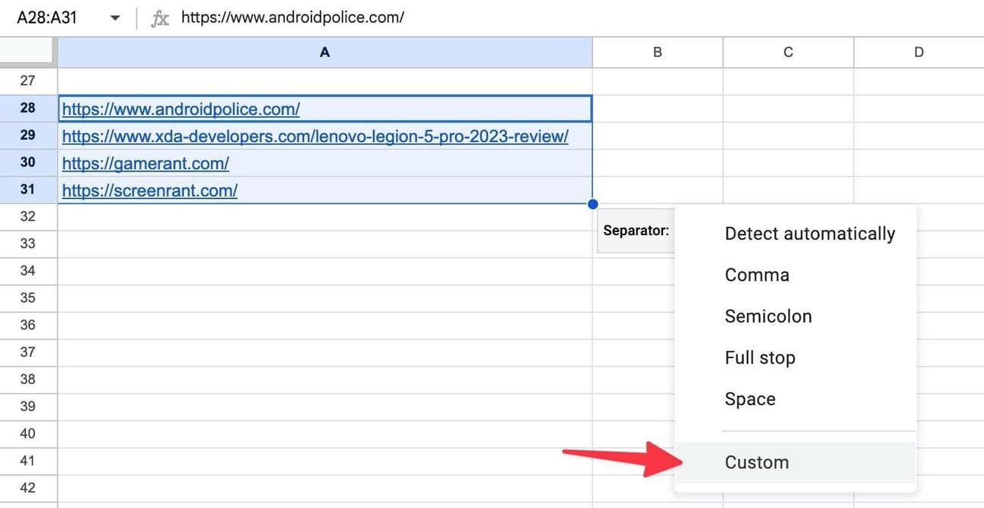Click row 35 header
984x508 pixels.
28,298
